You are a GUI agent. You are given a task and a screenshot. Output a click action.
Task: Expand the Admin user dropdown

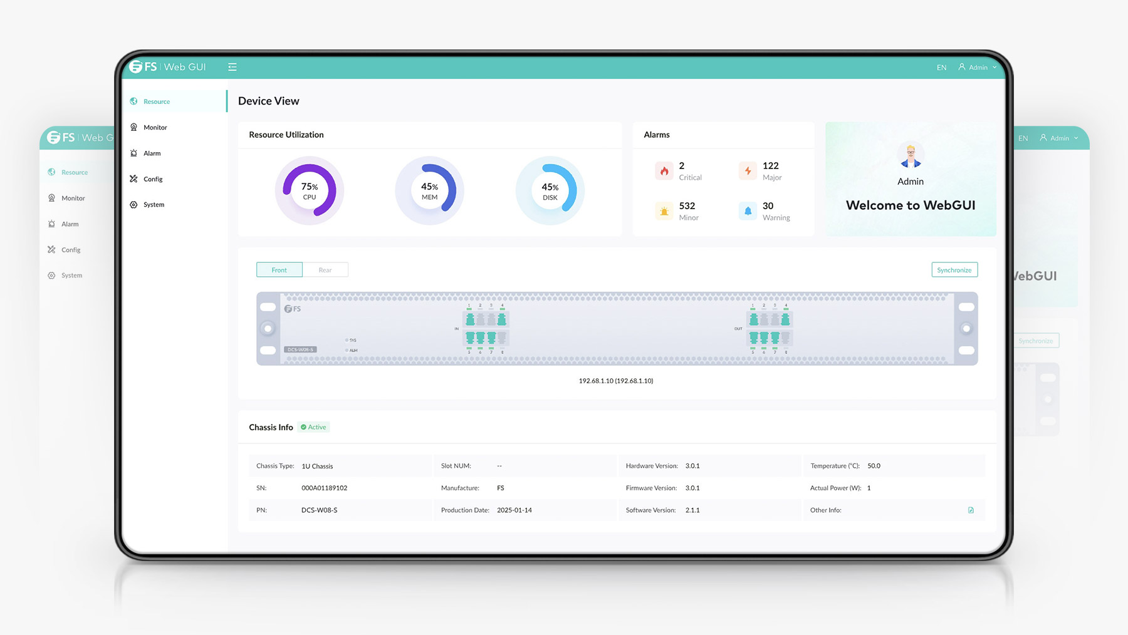pos(977,67)
